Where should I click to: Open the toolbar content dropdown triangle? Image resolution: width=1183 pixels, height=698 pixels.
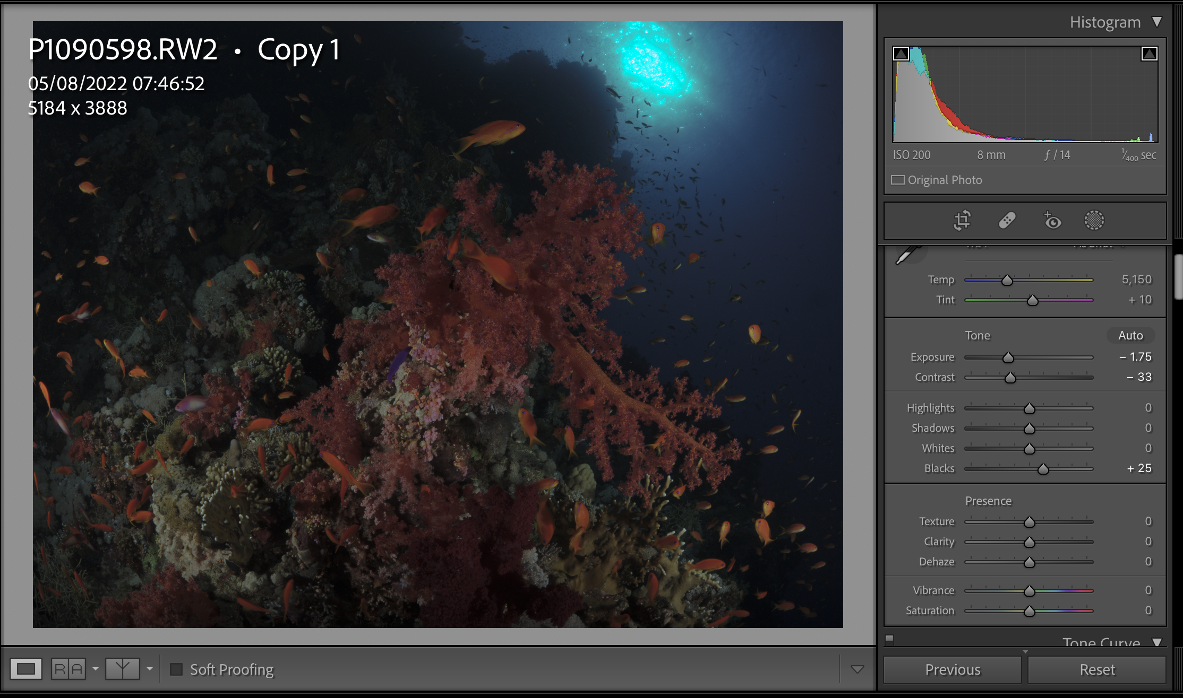[x=857, y=669]
